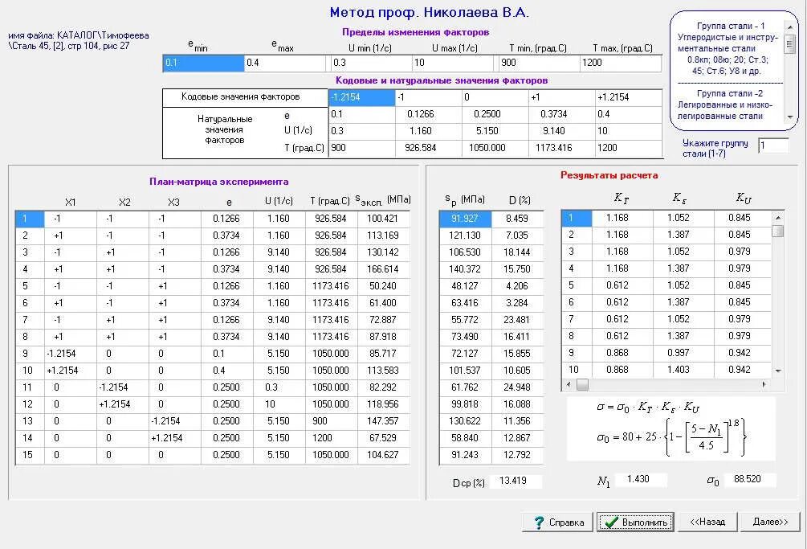Click the green checkmark on Выполнить

[611, 522]
